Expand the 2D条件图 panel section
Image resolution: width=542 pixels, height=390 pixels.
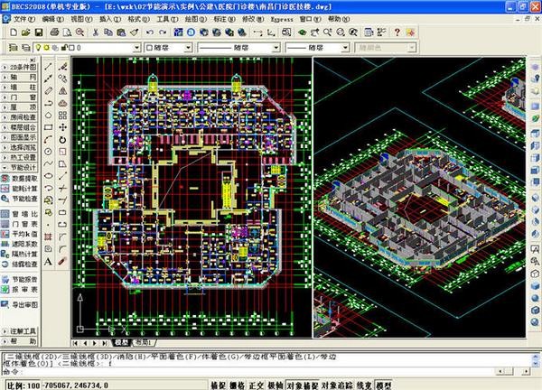coord(20,67)
